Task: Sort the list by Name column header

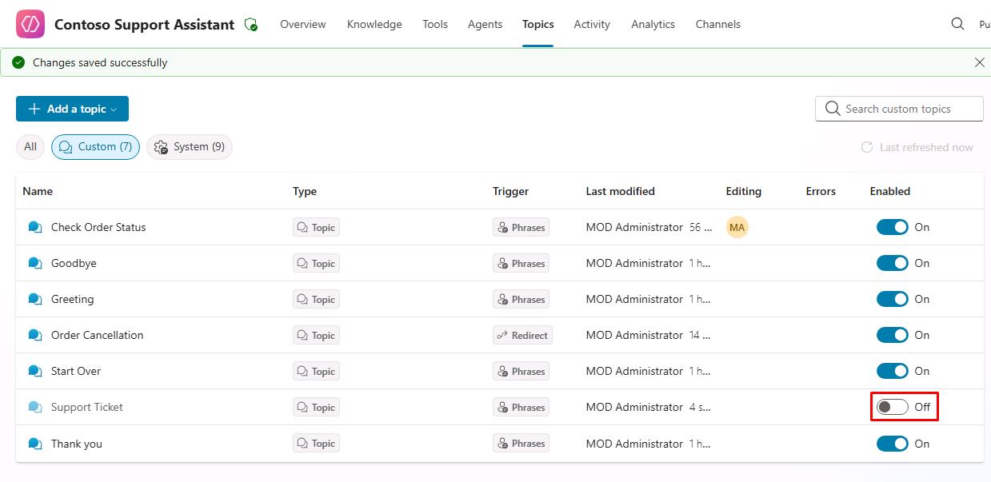Action: click(38, 191)
